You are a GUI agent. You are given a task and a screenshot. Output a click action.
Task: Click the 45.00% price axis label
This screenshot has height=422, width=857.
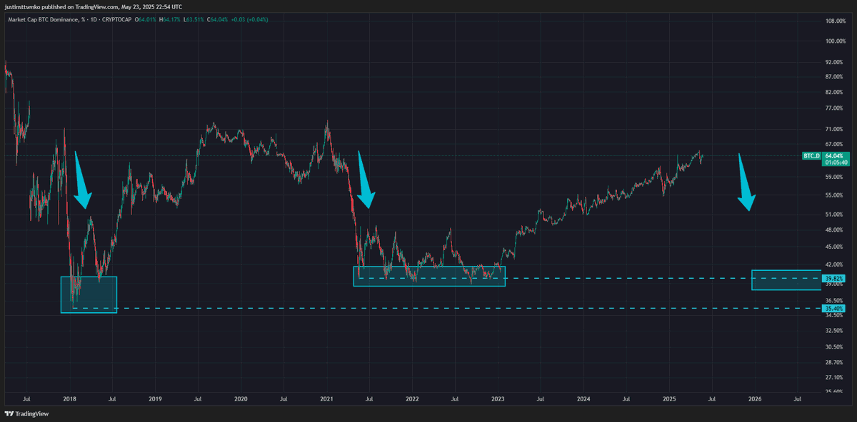(834, 247)
